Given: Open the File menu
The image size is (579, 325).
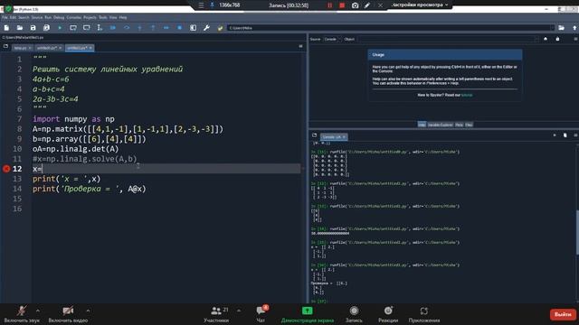Looking at the screenshot, I should [x=5, y=17].
